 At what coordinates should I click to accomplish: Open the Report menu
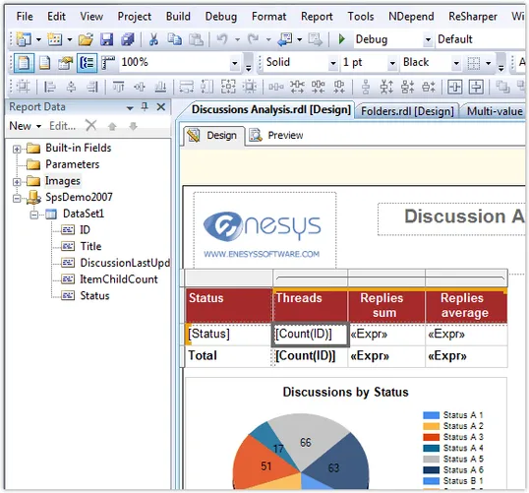[317, 16]
